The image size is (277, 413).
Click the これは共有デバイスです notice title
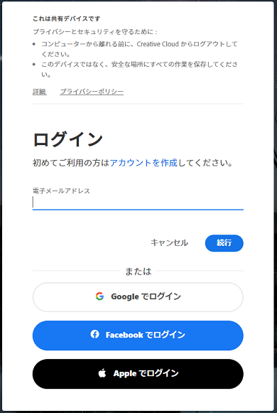pos(66,19)
